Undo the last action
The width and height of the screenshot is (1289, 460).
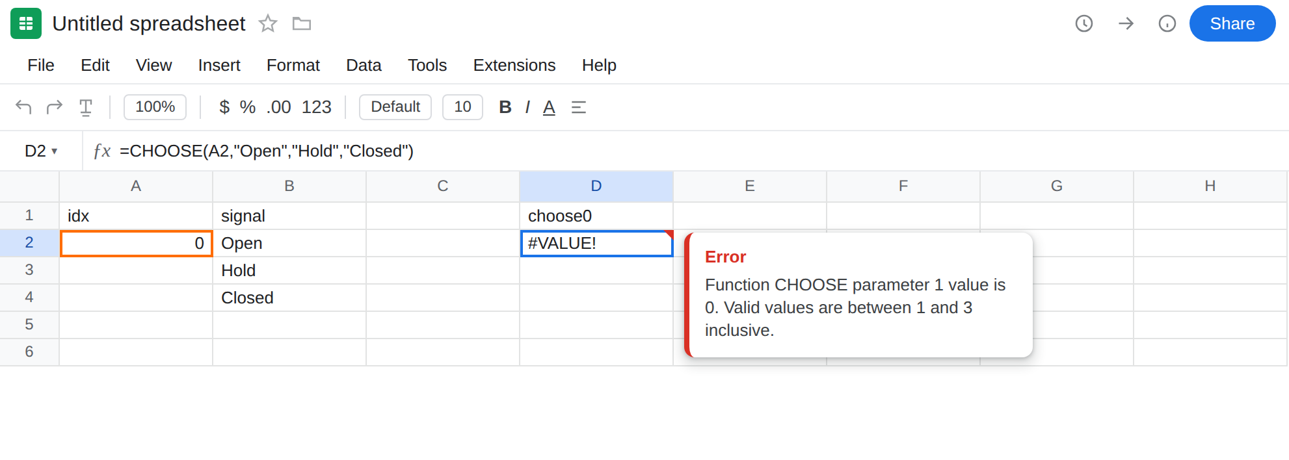[x=24, y=107]
